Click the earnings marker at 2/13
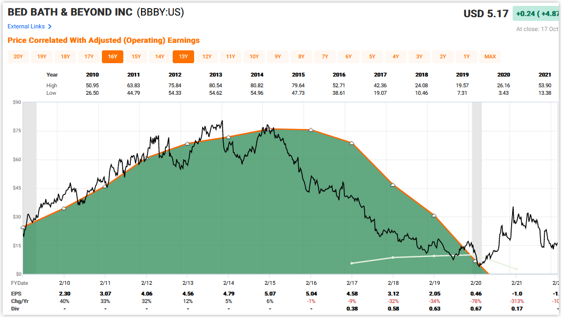 187,143
